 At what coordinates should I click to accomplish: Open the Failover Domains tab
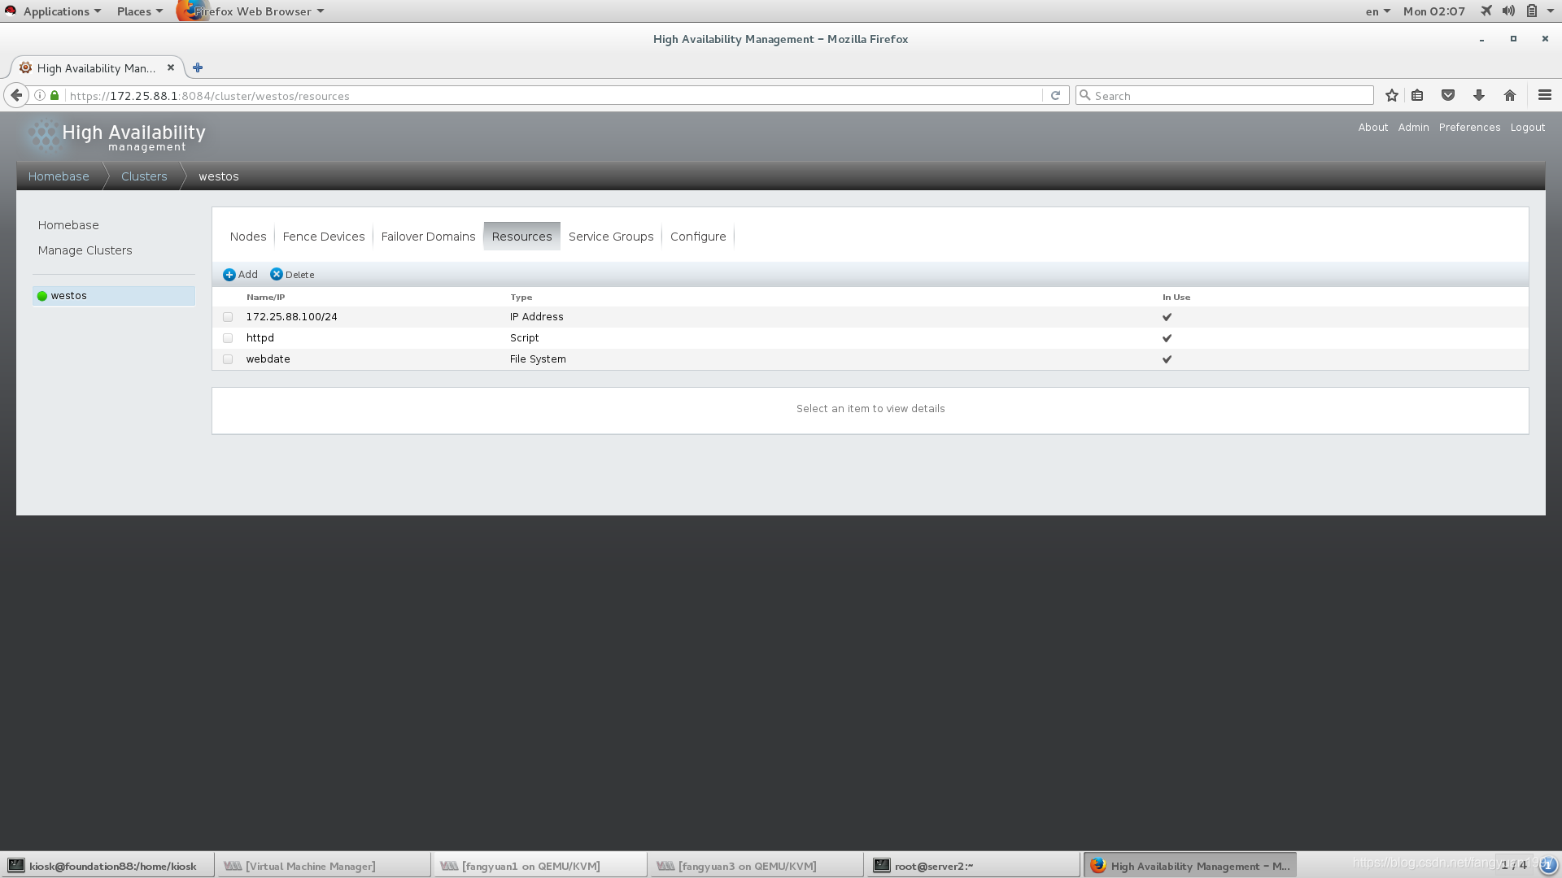pyautogui.click(x=428, y=237)
